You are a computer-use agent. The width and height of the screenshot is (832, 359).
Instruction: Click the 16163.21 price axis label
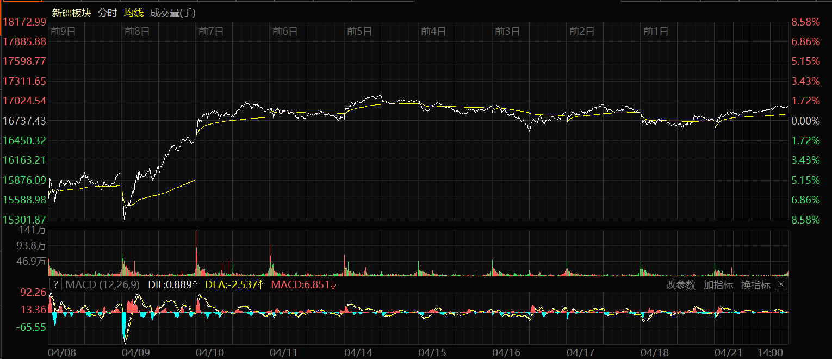tap(24, 160)
